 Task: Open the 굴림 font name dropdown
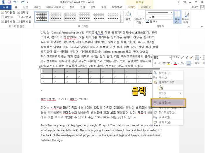coord(170,57)
